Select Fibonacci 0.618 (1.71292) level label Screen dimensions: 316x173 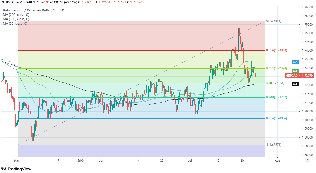click(x=277, y=97)
